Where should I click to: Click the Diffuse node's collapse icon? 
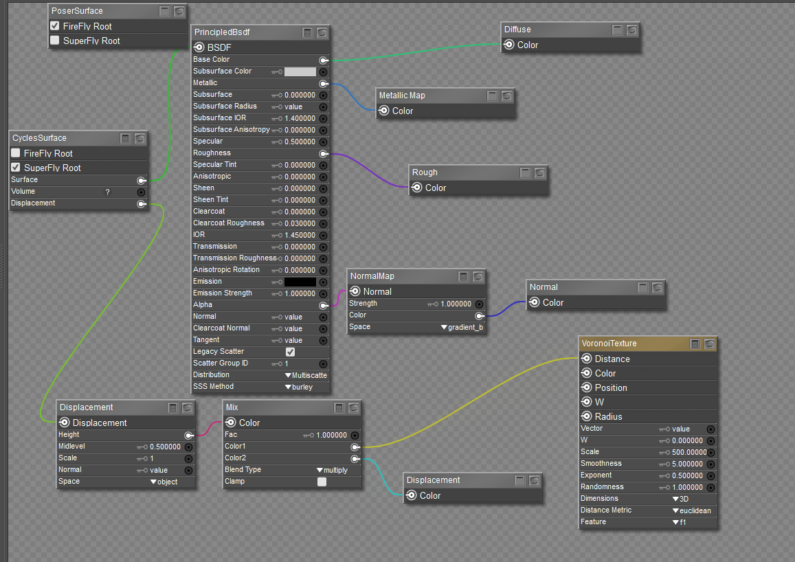coord(618,30)
